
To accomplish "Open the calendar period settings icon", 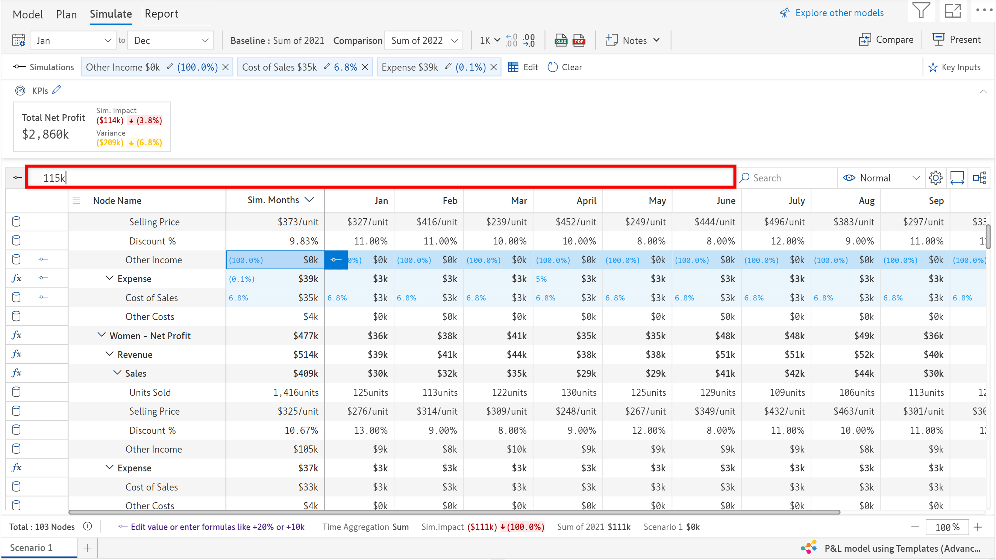I will pos(18,40).
